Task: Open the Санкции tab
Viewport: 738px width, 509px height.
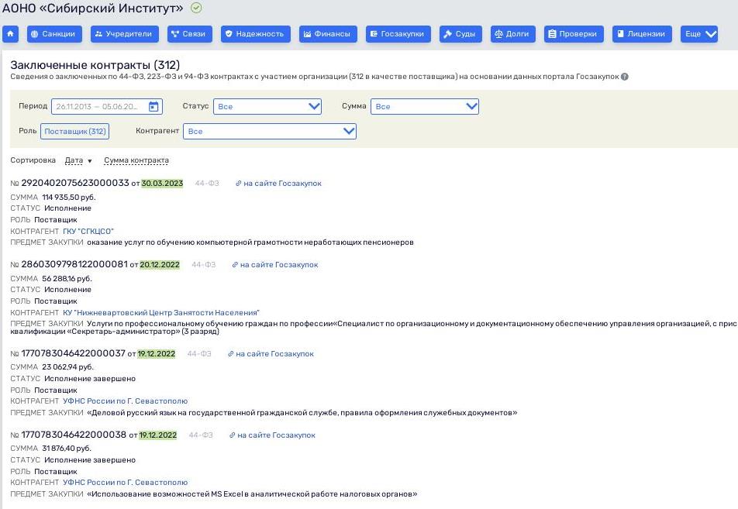Action: click(54, 34)
